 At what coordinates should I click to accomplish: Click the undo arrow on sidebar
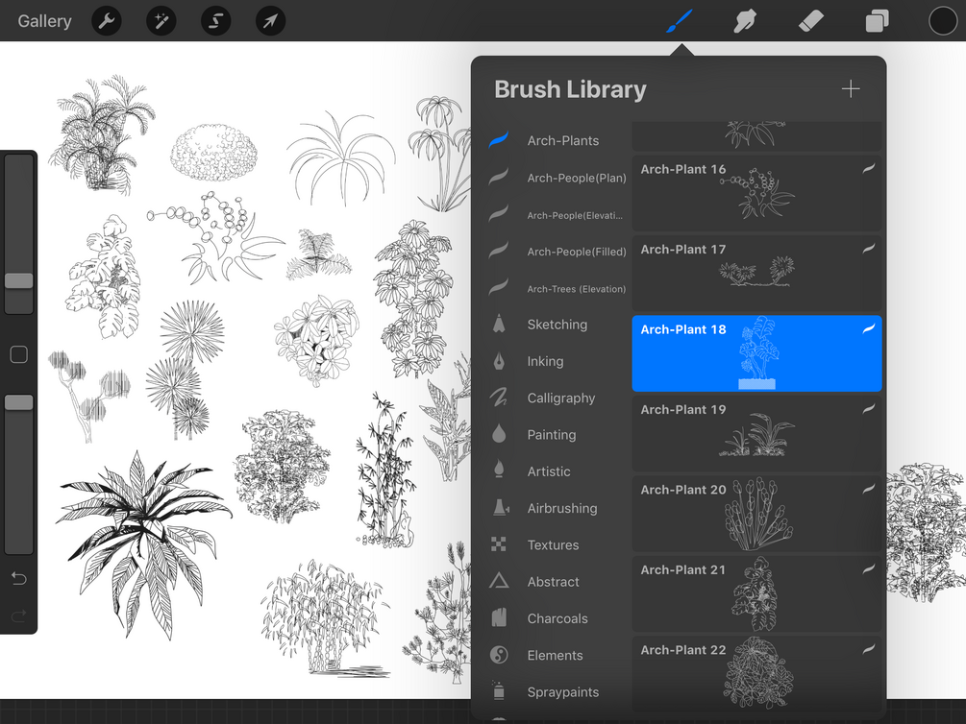(x=19, y=578)
